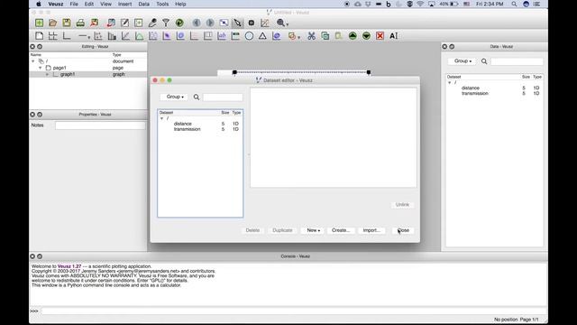Collapse the document root in Editing tree
The image size is (577, 325).
pyautogui.click(x=33, y=61)
